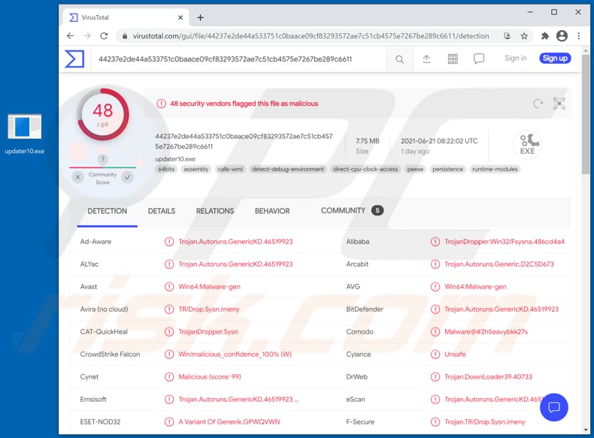Click Avira TR/Drop.Sysn.imeny detection
This screenshot has width=594, height=438.
coord(209,310)
